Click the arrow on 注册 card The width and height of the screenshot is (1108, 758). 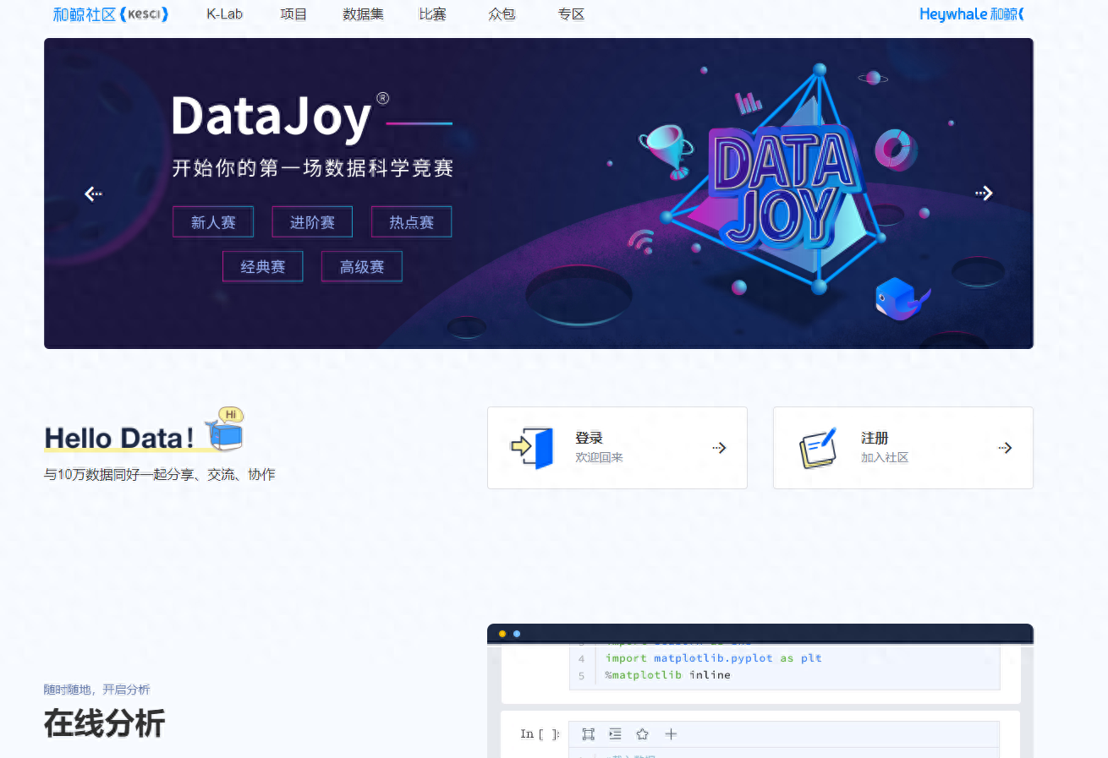[x=1006, y=448]
